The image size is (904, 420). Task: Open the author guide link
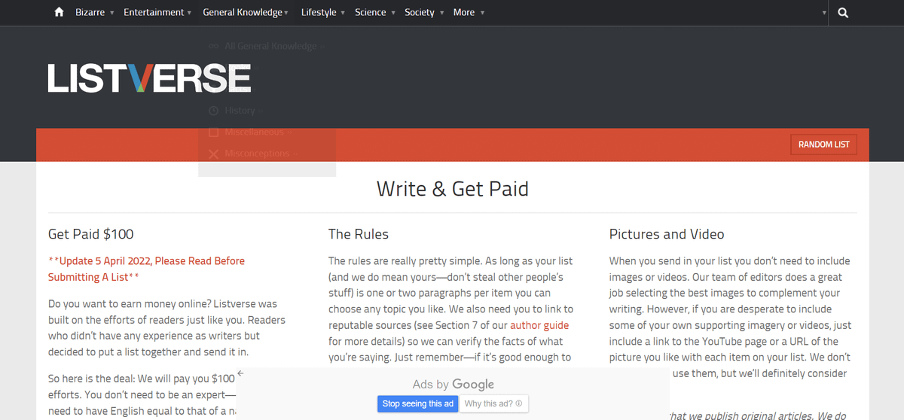click(539, 325)
